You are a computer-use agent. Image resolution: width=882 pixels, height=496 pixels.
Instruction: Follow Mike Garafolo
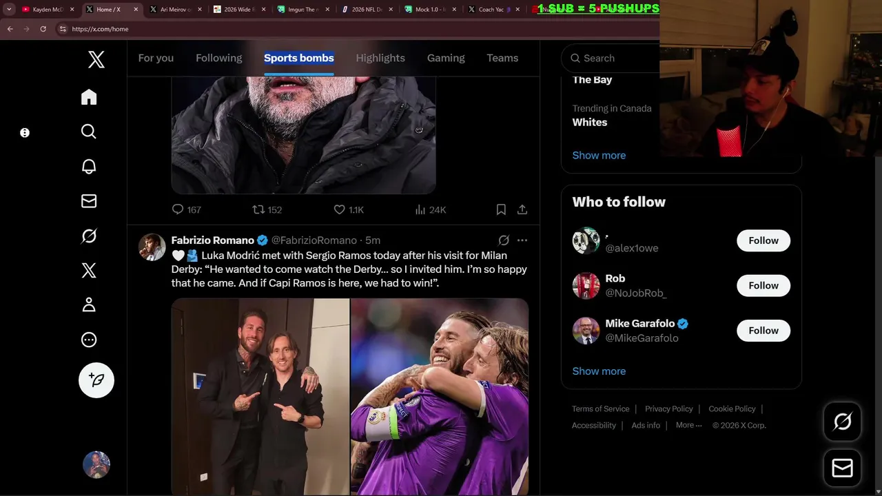click(763, 331)
